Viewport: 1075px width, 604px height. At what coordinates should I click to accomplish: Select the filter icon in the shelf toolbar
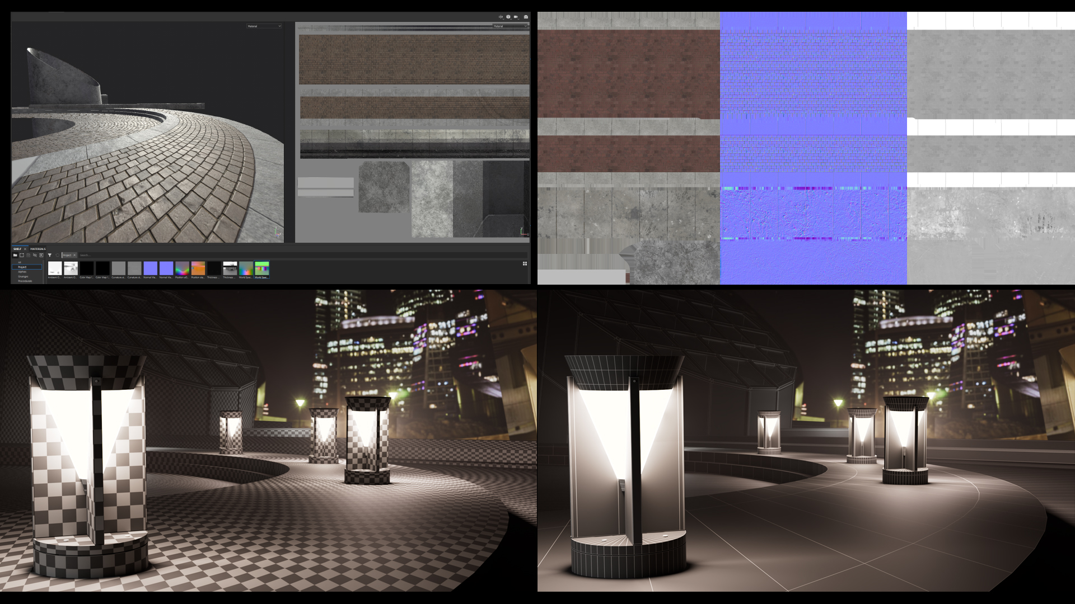coord(50,255)
